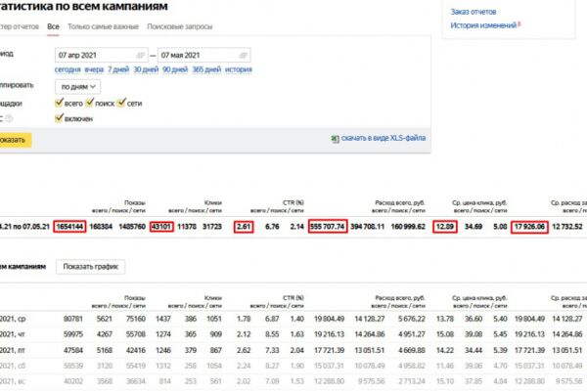
Task: Download report via 'скачать в виде XLS-файла'
Action: (x=384, y=138)
